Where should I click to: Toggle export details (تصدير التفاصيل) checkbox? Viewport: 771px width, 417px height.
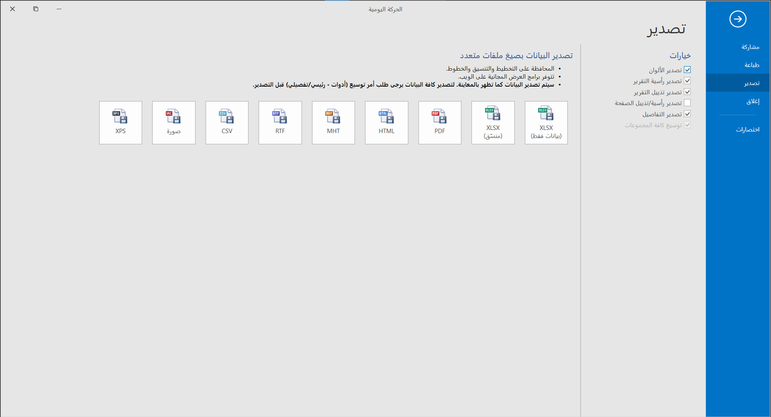[x=687, y=114]
